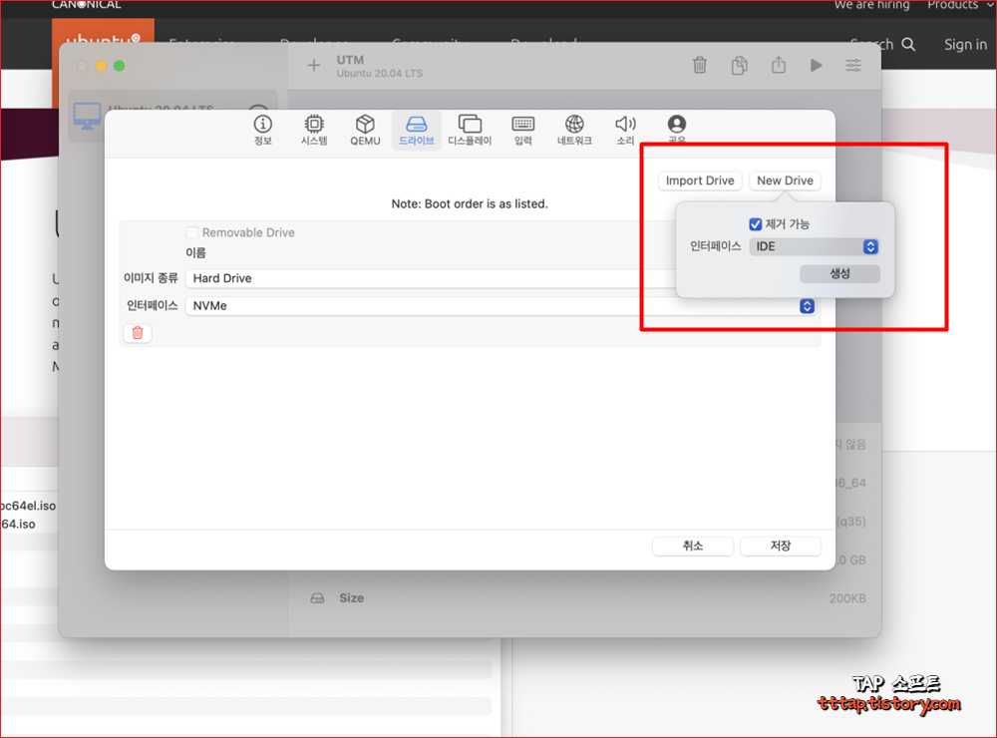Open the 네트워크 settings tab

pos(574,131)
